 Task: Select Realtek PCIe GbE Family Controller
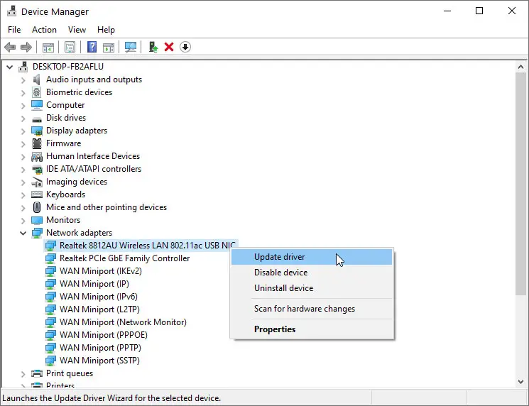click(124, 258)
